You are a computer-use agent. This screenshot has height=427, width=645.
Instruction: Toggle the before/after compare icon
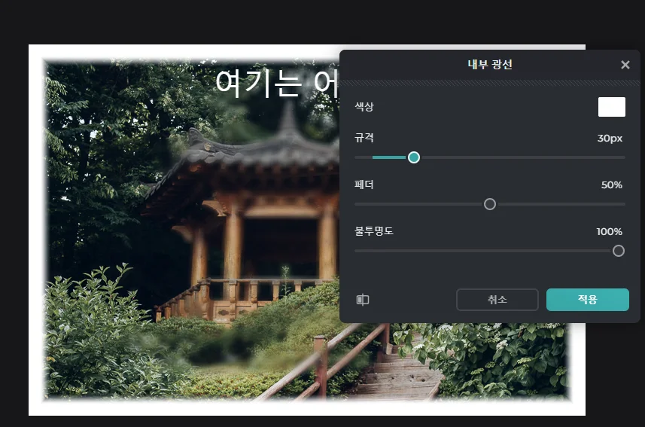363,300
